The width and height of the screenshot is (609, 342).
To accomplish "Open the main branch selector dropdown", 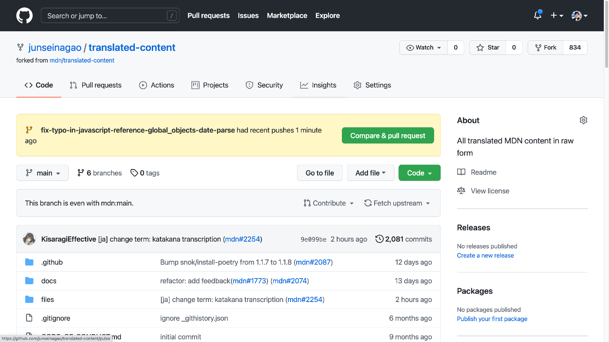I will coord(42,173).
